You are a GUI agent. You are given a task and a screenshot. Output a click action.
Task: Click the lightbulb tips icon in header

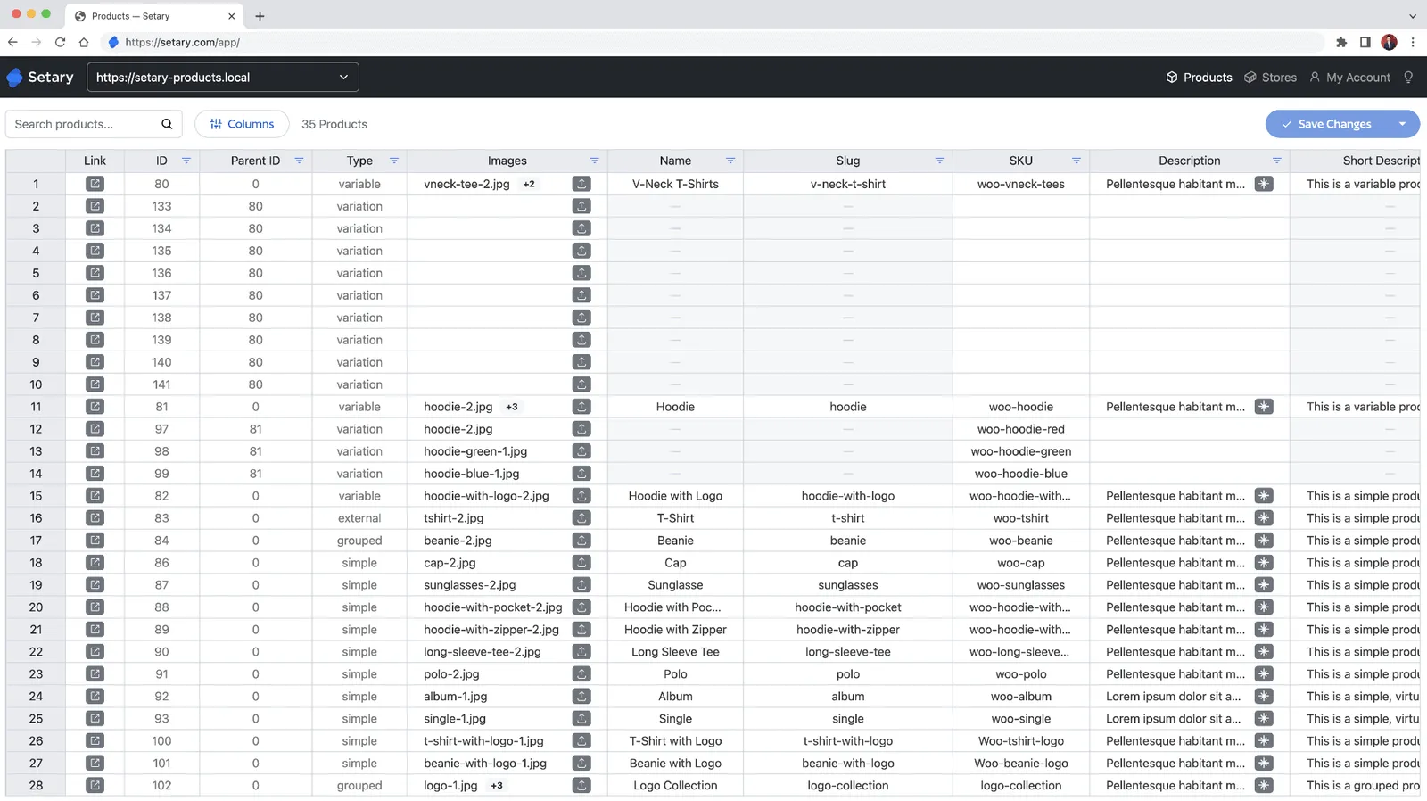click(x=1408, y=78)
